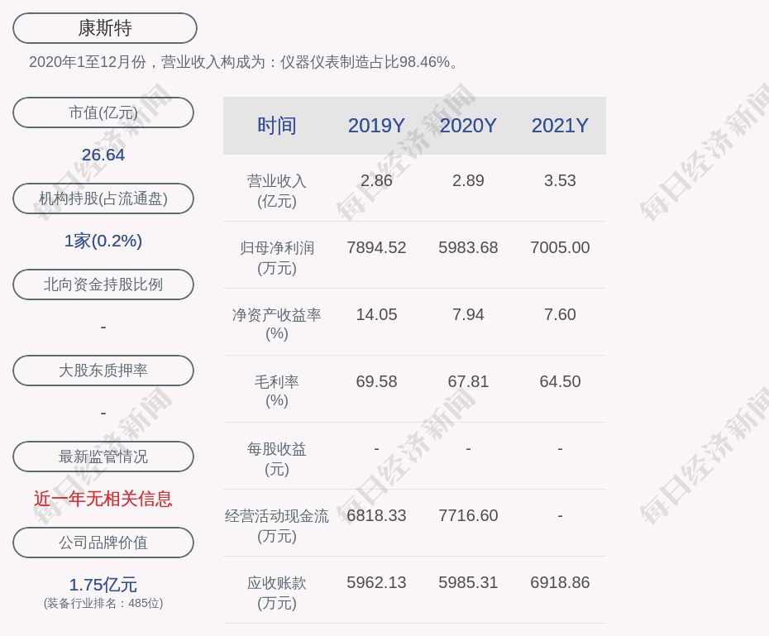Click the 经营活动现金流(万元) row label
The width and height of the screenshot is (769, 636).
click(277, 526)
